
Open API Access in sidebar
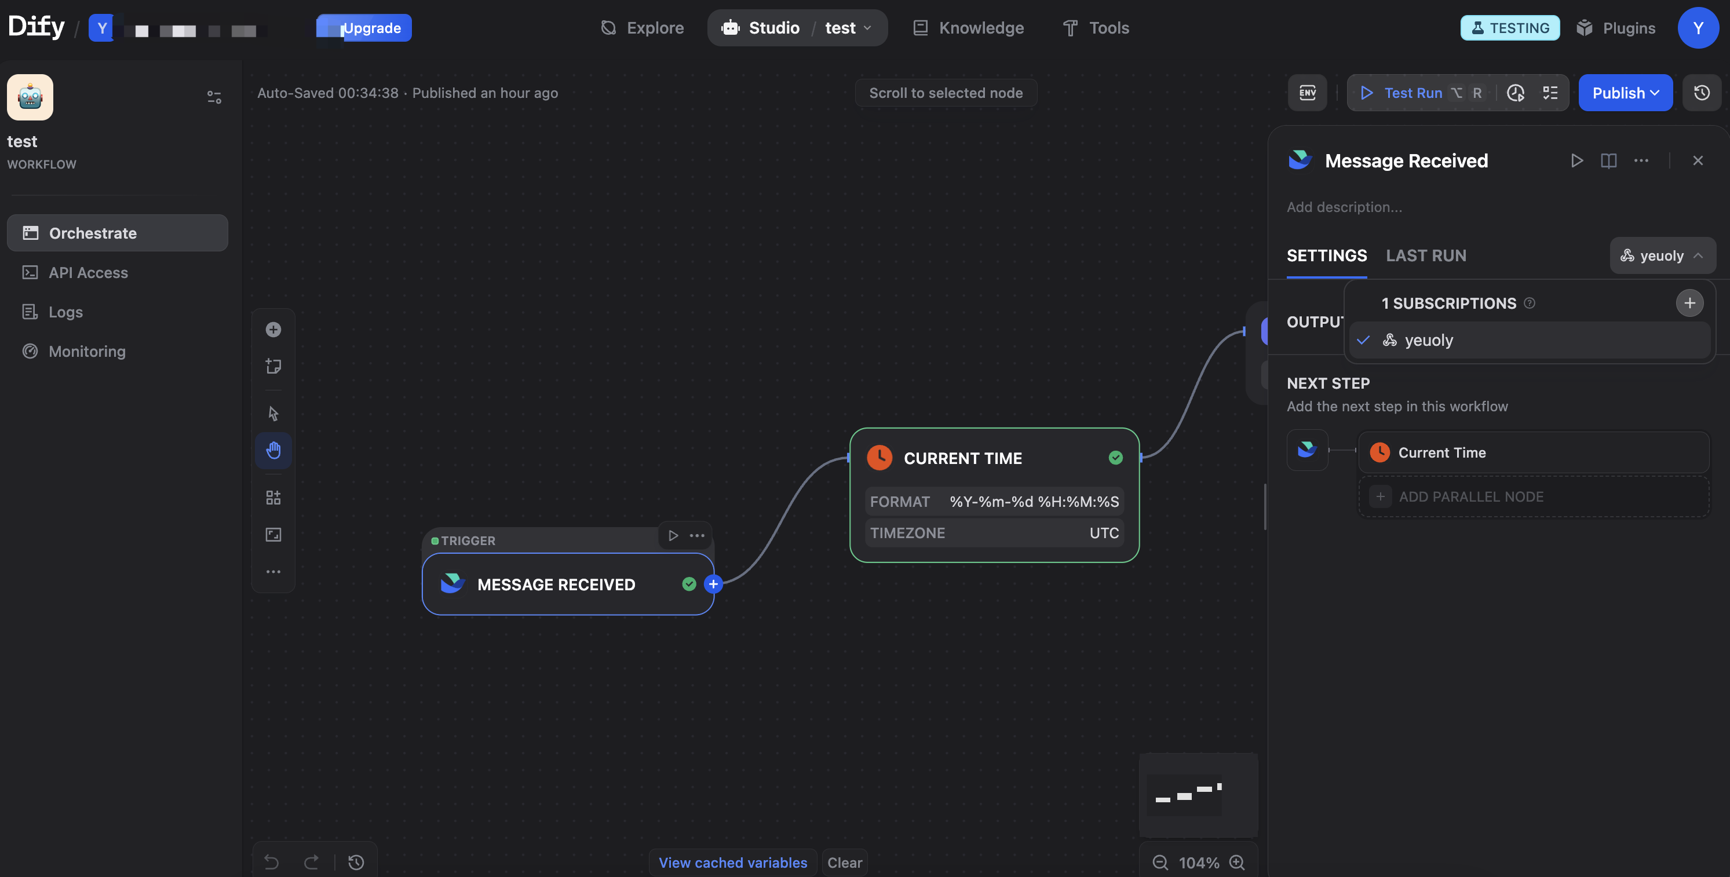coord(88,273)
